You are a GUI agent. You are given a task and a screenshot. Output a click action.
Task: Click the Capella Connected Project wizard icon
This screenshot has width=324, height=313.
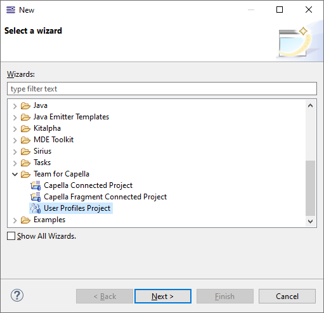point(36,185)
